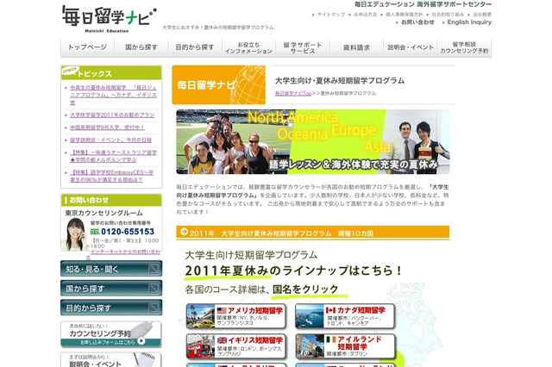Open the サイトマップ header link
552x367 pixels.
(331, 15)
